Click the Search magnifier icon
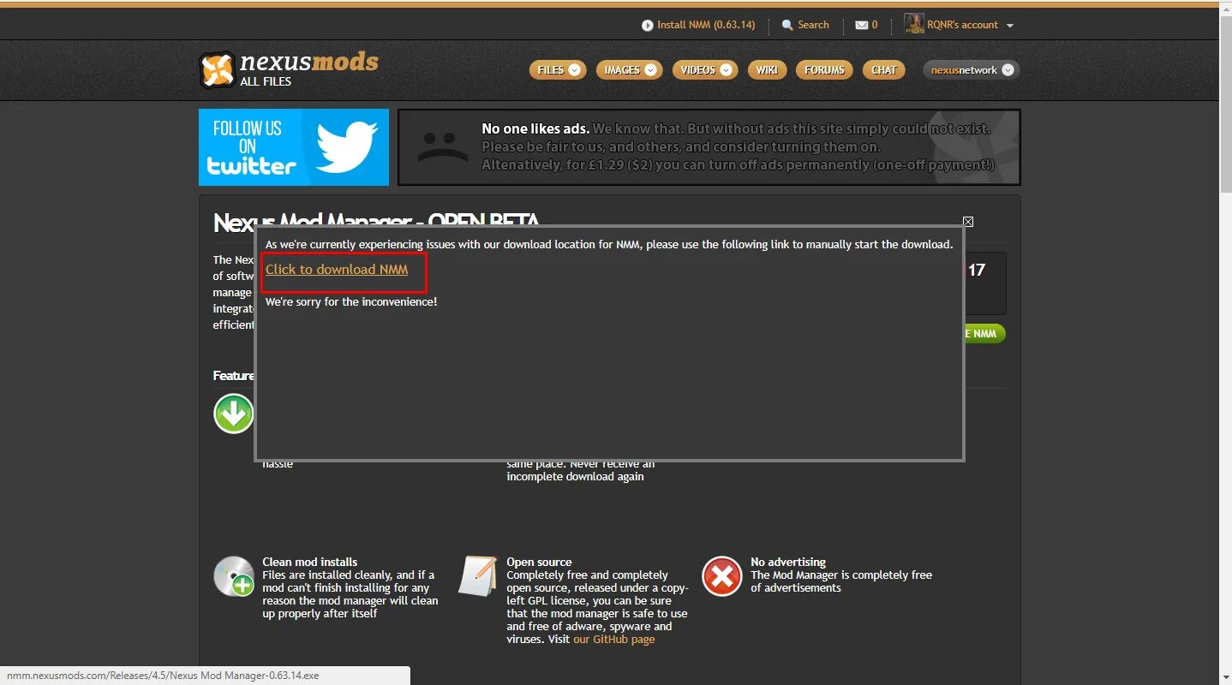Screen dimensions: 1232x685 [787, 26]
